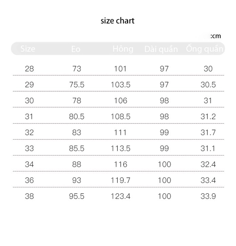Select the 'Eo' column header

76,49
